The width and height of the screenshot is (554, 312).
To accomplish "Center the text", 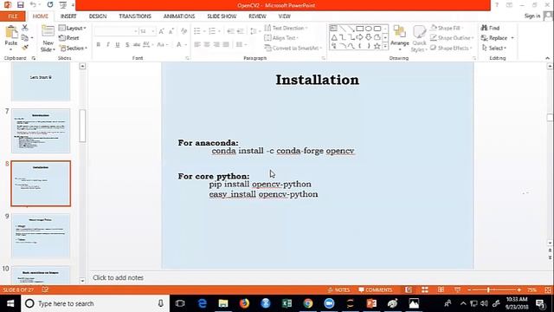I will [207, 44].
